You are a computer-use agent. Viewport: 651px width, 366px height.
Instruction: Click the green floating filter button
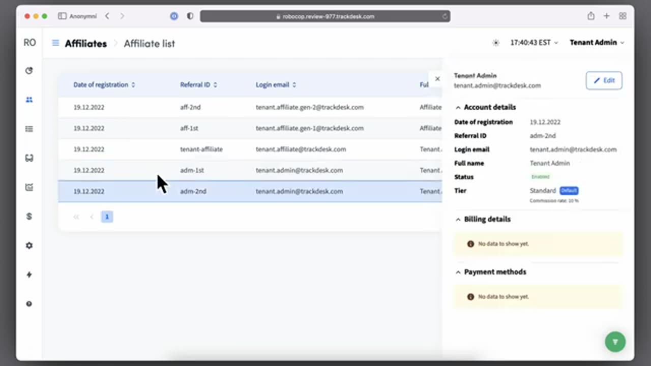(615, 342)
